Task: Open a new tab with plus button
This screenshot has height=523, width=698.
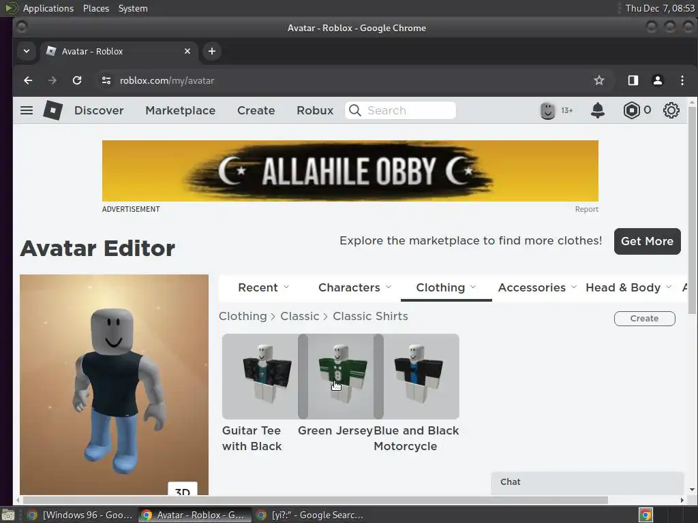Action: 212,51
